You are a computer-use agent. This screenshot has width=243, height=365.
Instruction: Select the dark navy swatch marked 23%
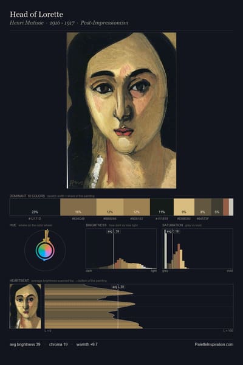click(35, 207)
